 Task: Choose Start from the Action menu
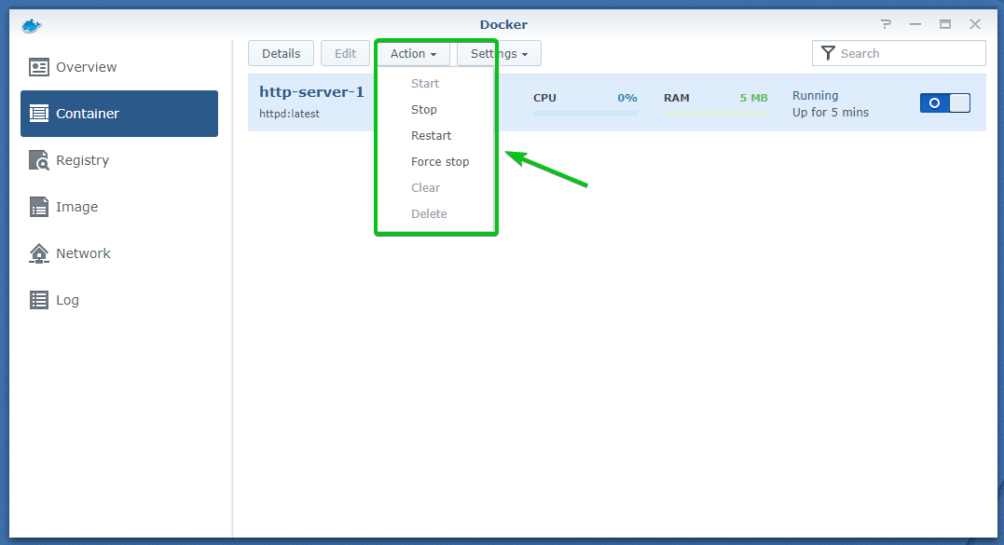click(425, 83)
